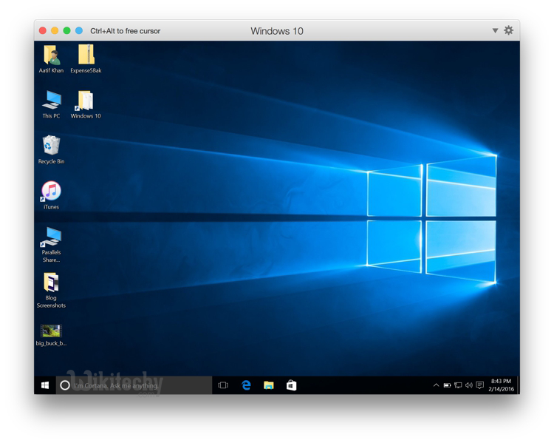This screenshot has height=443, width=554.
Task: Show hidden system tray icons
Action: (x=436, y=385)
